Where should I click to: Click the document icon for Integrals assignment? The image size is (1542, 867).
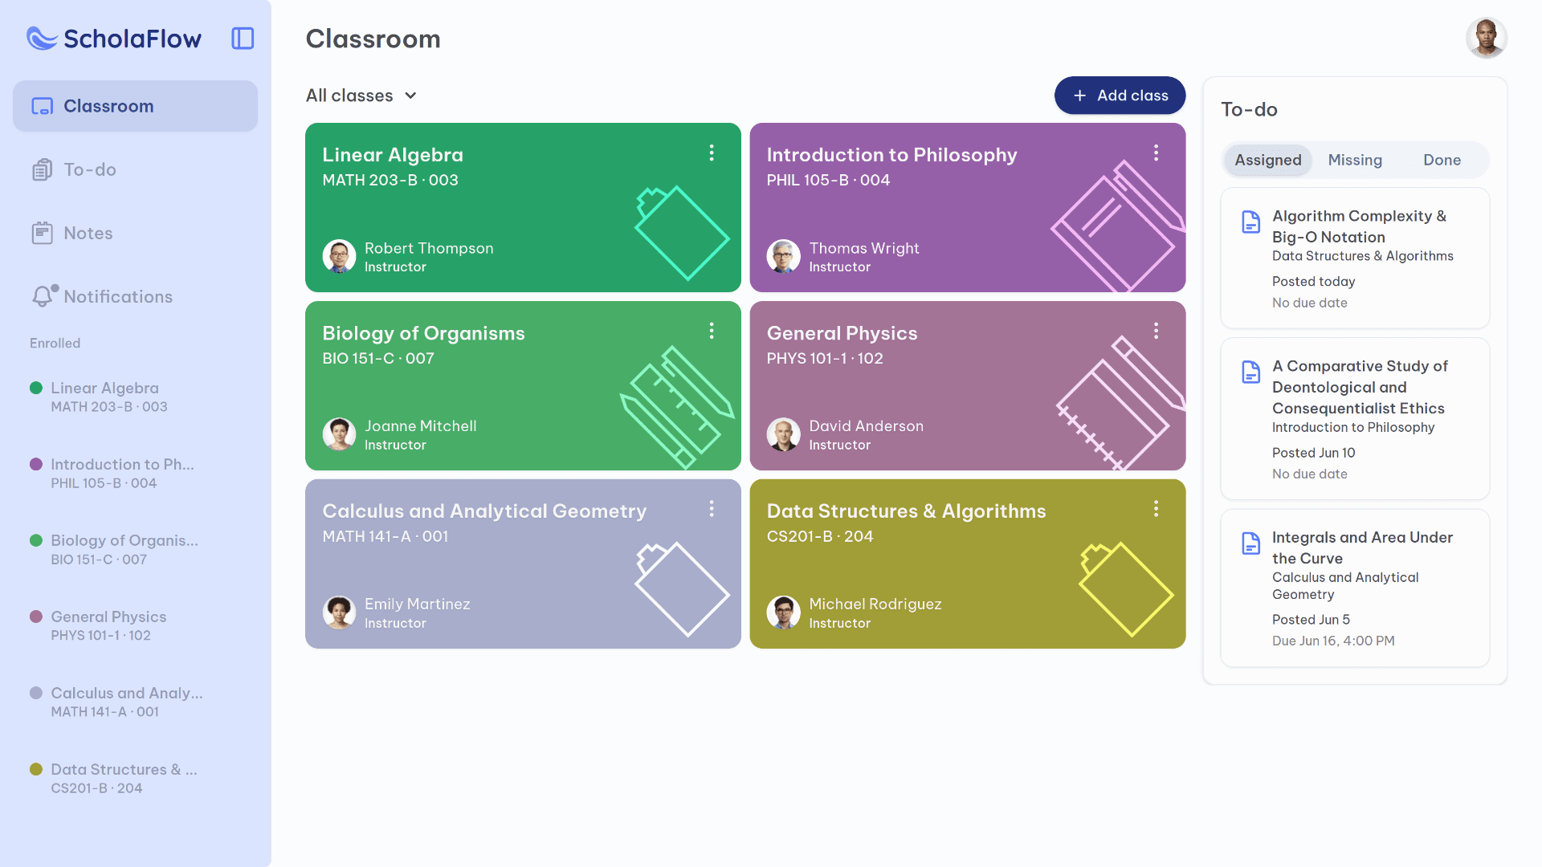coord(1250,543)
